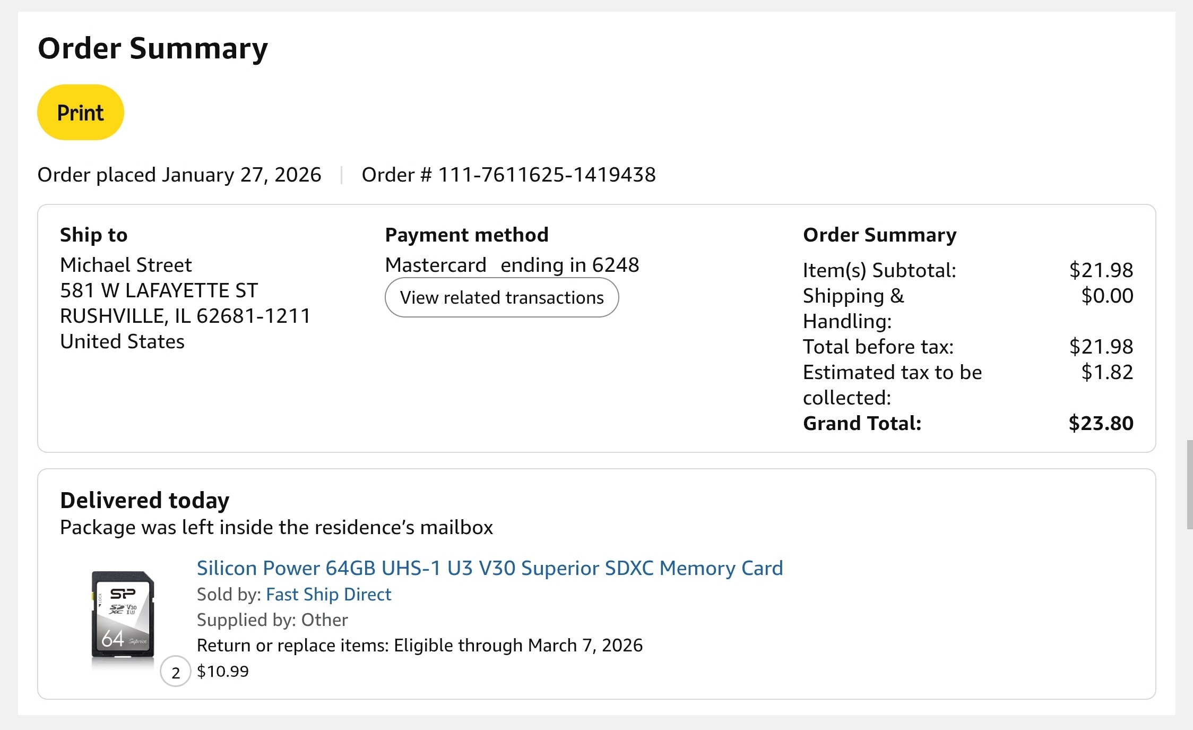Click the page scrollbar on right edge
This screenshot has height=730, width=1193.
click(1189, 484)
